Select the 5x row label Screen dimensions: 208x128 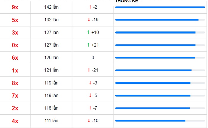tap(15, 20)
